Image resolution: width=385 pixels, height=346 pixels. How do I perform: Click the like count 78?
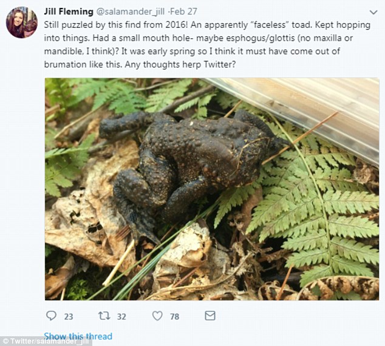(x=174, y=316)
